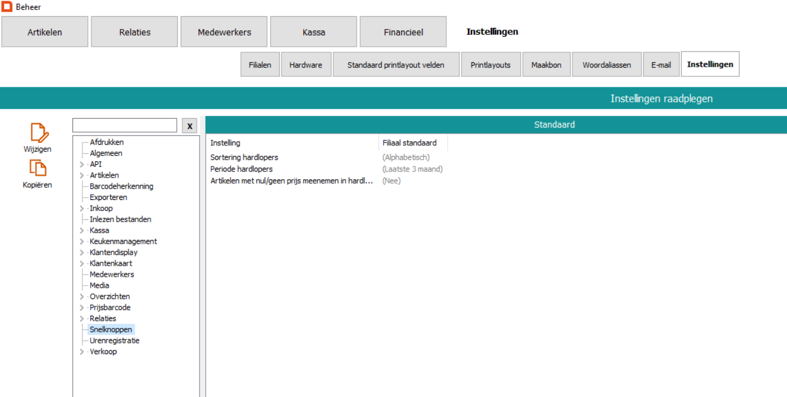Switch to the Financieel main tab

pos(403,32)
